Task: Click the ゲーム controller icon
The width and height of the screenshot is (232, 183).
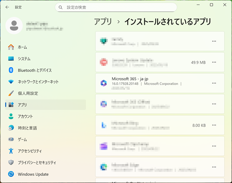Action: (11, 139)
